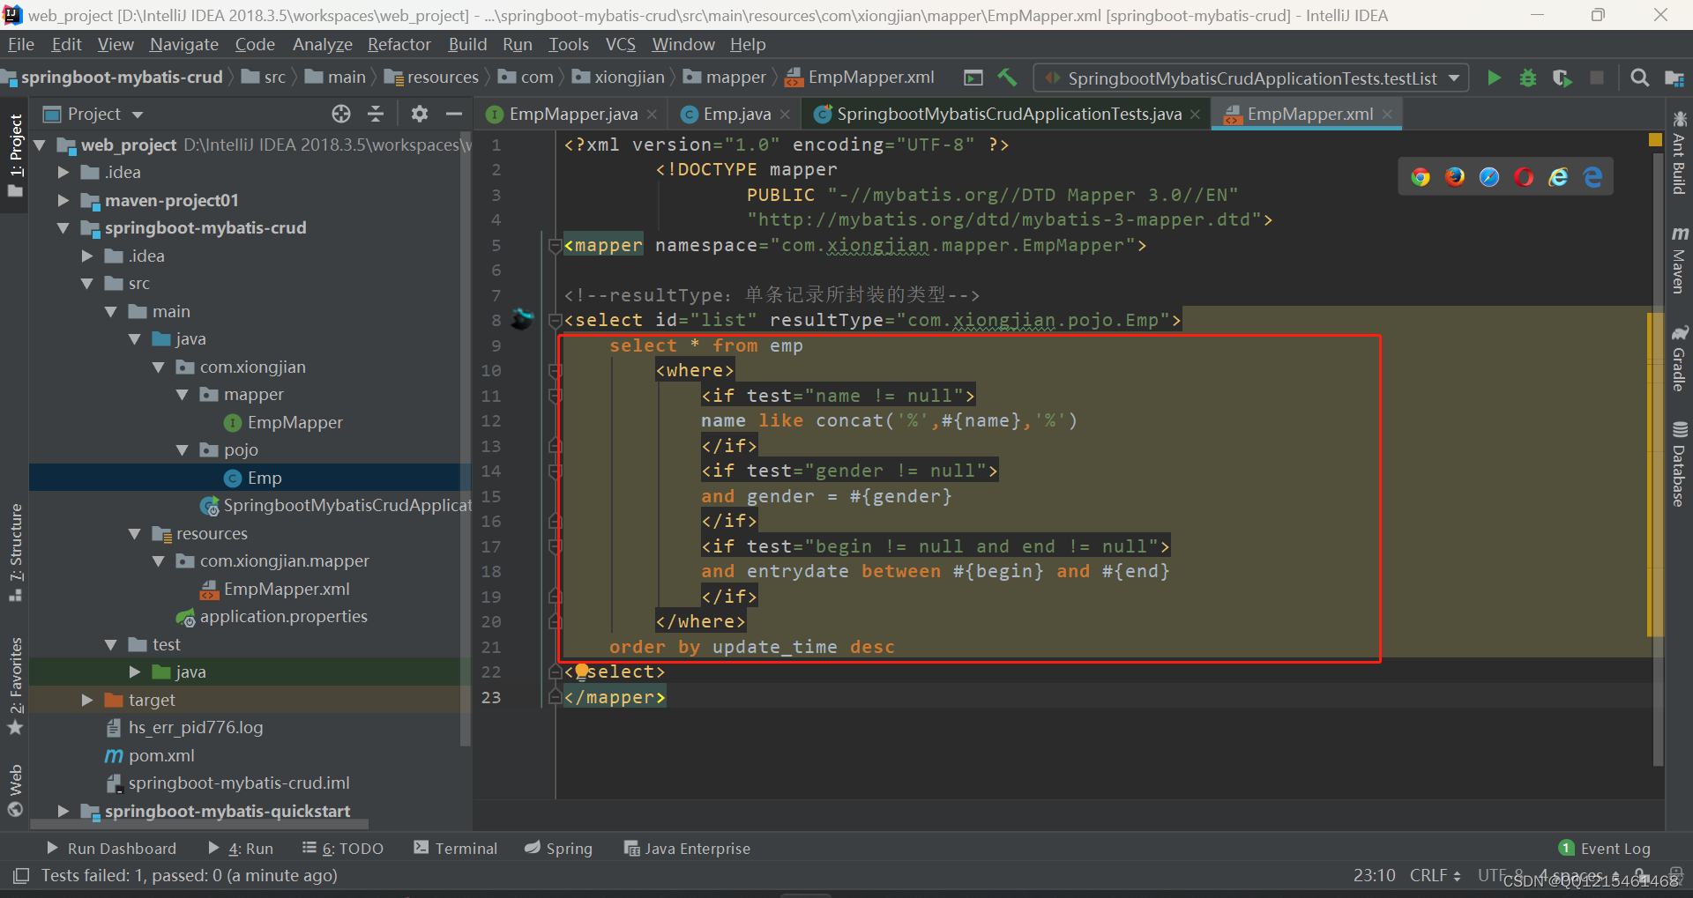Image resolution: width=1693 pixels, height=898 pixels.
Task: Click the stop process square icon
Action: coord(1597,78)
